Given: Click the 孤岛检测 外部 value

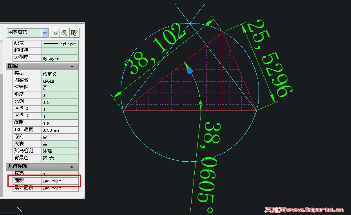Looking at the screenshot, I should coord(60,151).
